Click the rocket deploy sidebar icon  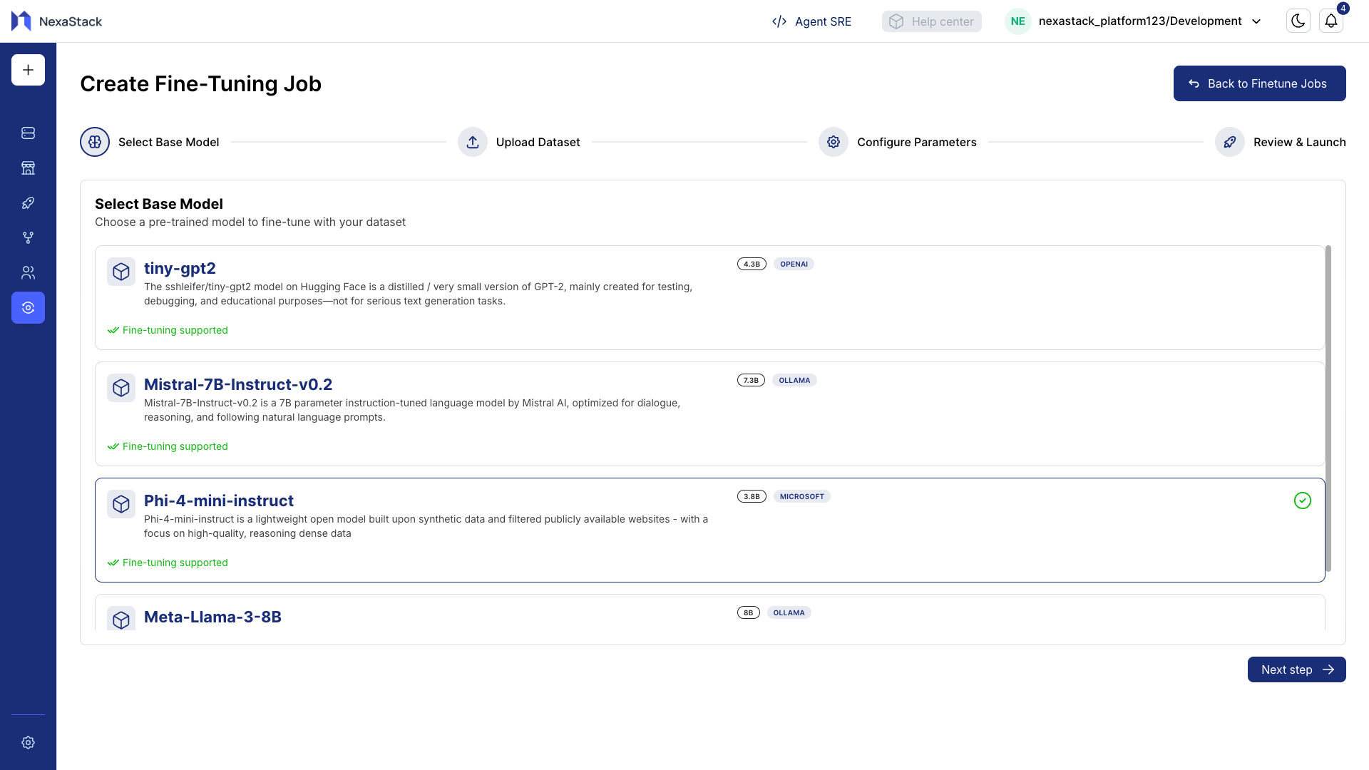point(28,203)
